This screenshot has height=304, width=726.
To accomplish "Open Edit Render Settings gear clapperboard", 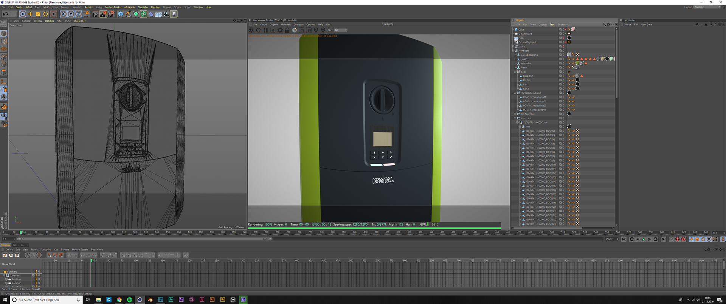I will (111, 14).
